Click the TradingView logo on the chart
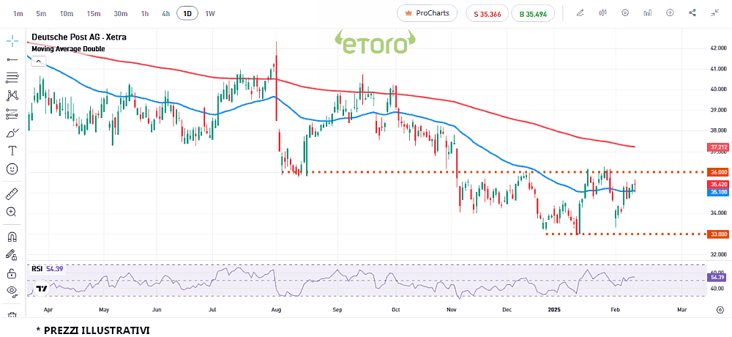This screenshot has height=337, width=732. 41,289
